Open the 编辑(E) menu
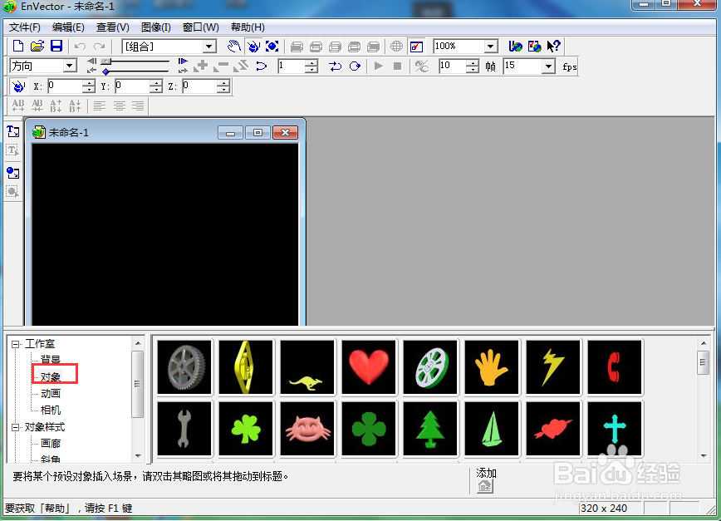Image resolution: width=721 pixels, height=521 pixels. point(68,27)
